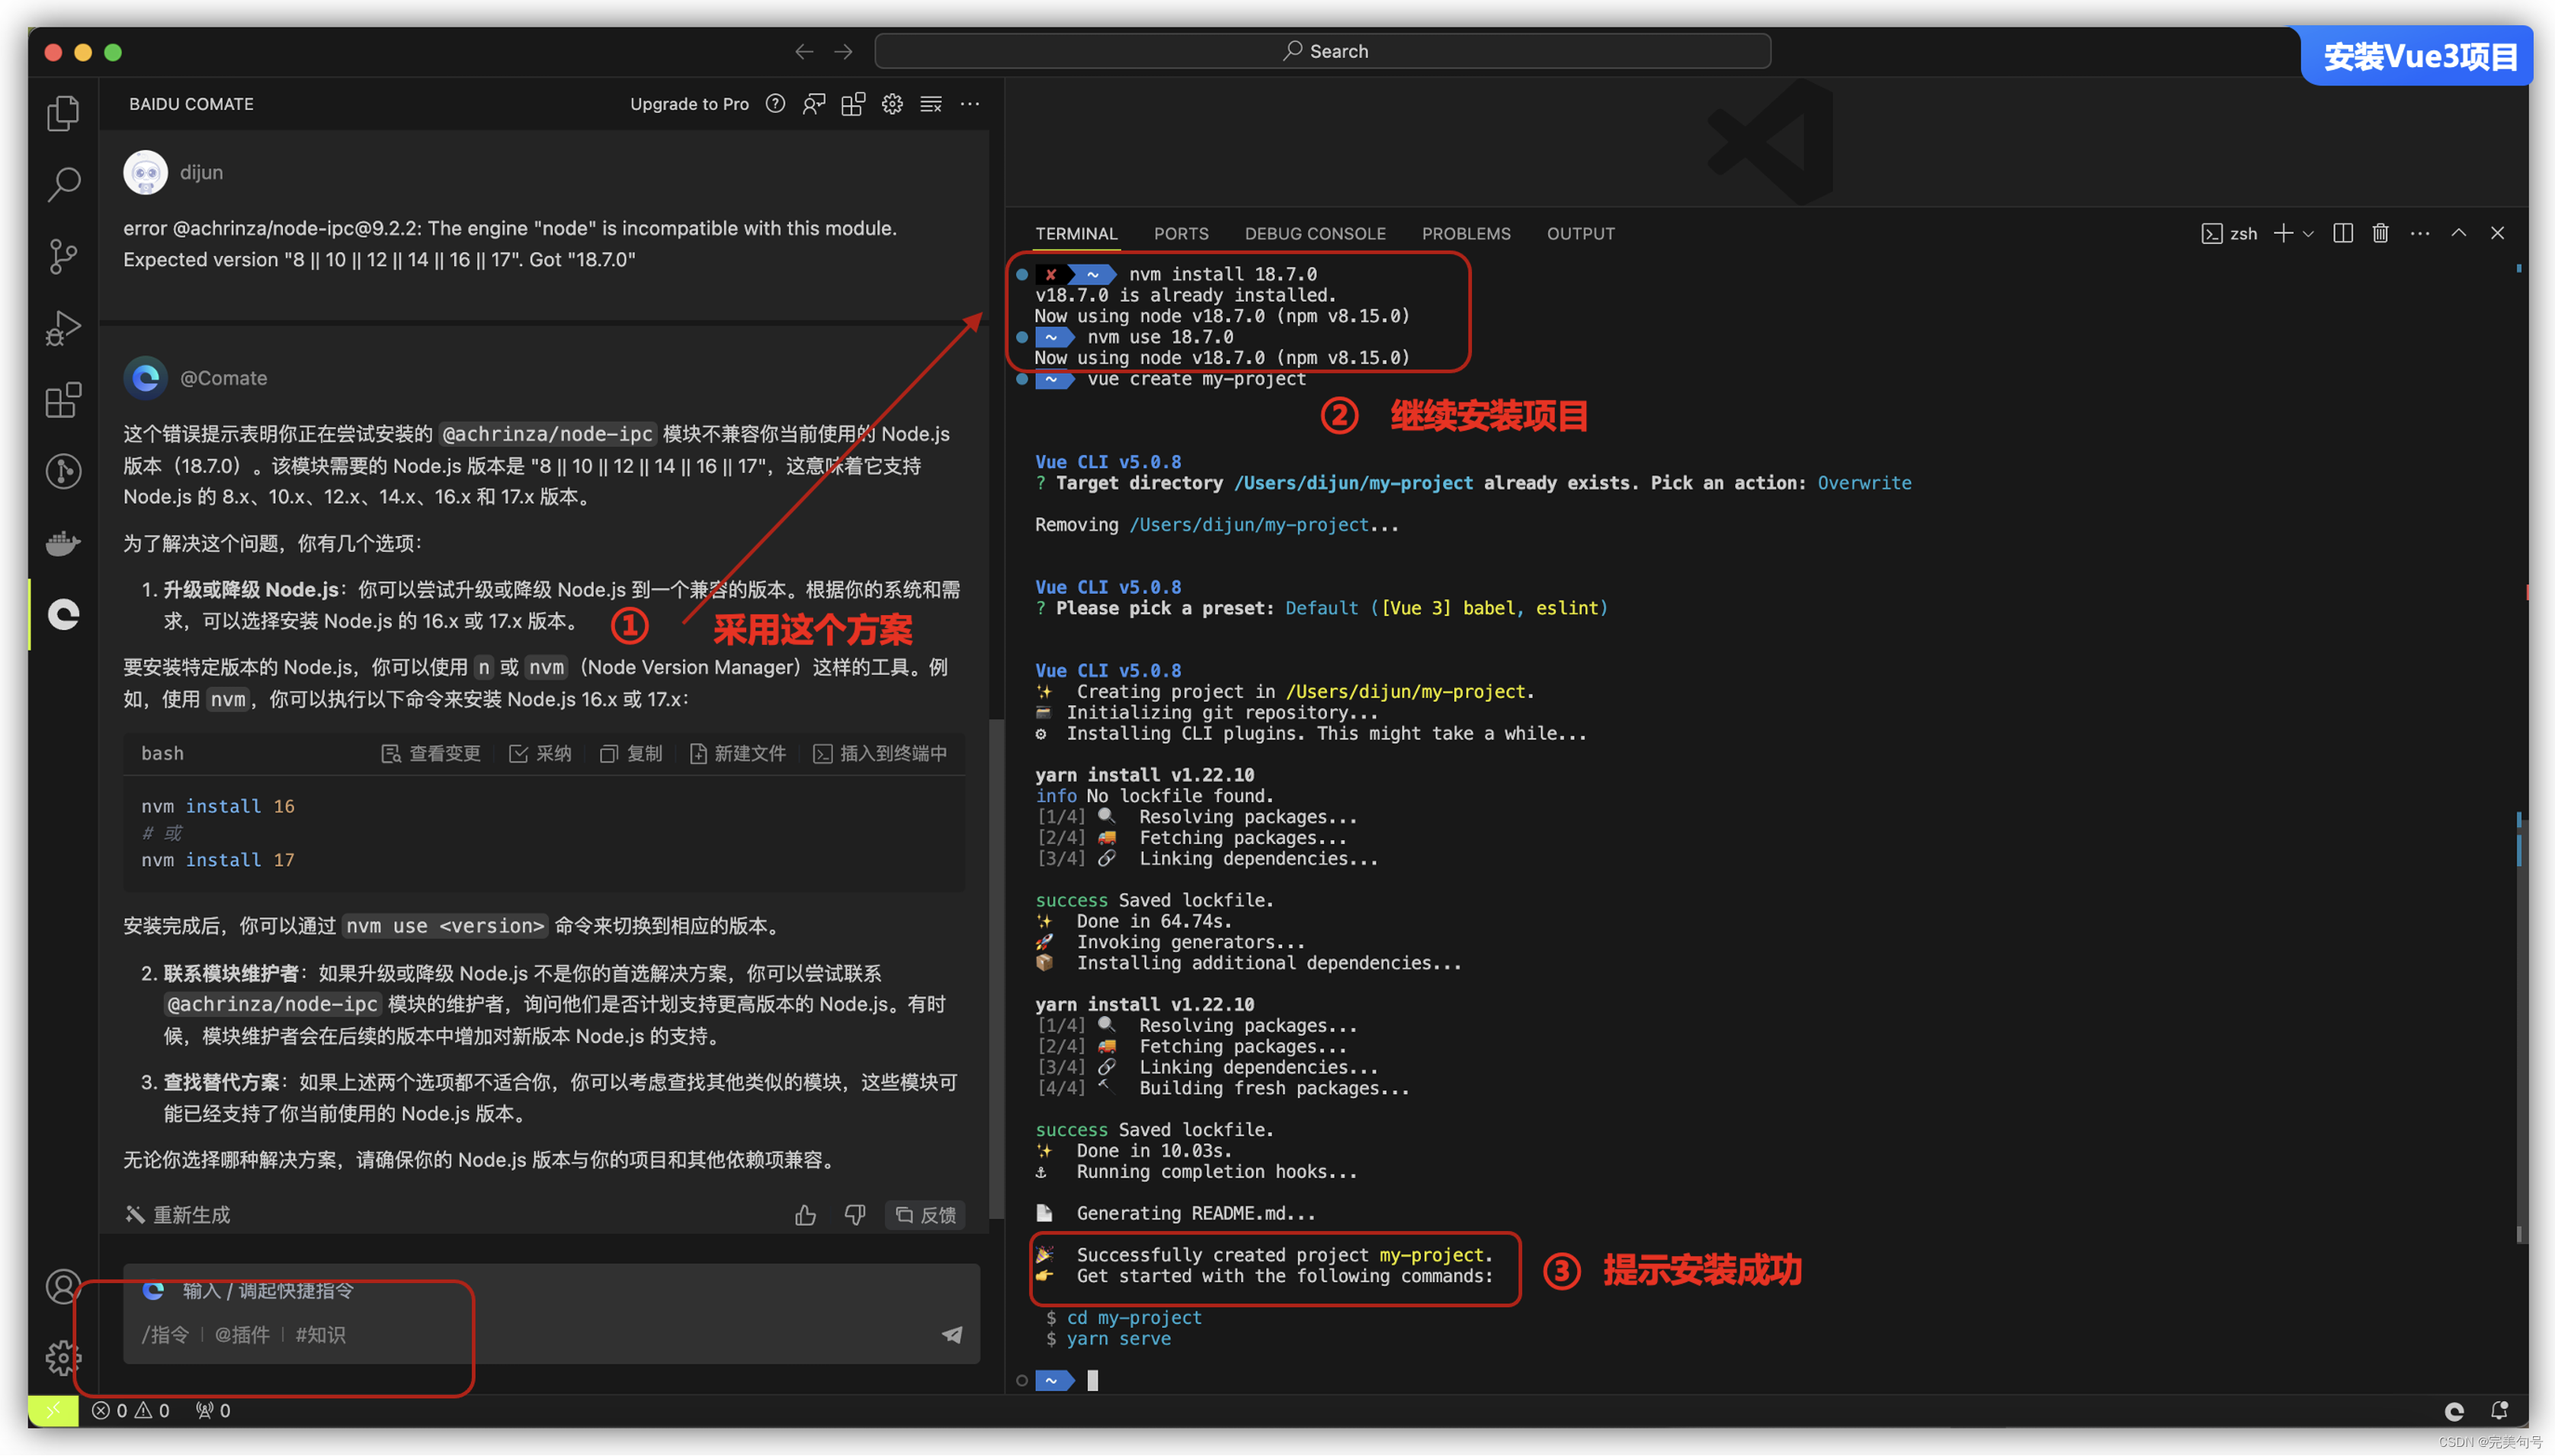
Task: Click 采纳 to accept the bash code
Action: click(x=540, y=753)
